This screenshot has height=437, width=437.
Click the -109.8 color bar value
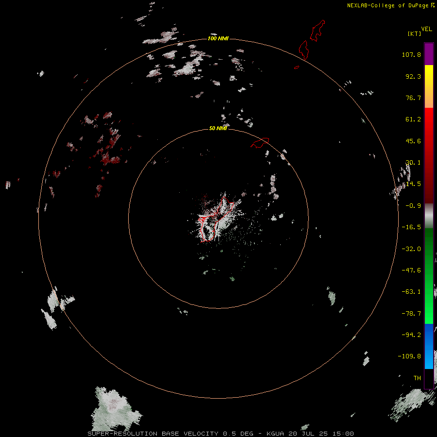pyautogui.click(x=409, y=356)
